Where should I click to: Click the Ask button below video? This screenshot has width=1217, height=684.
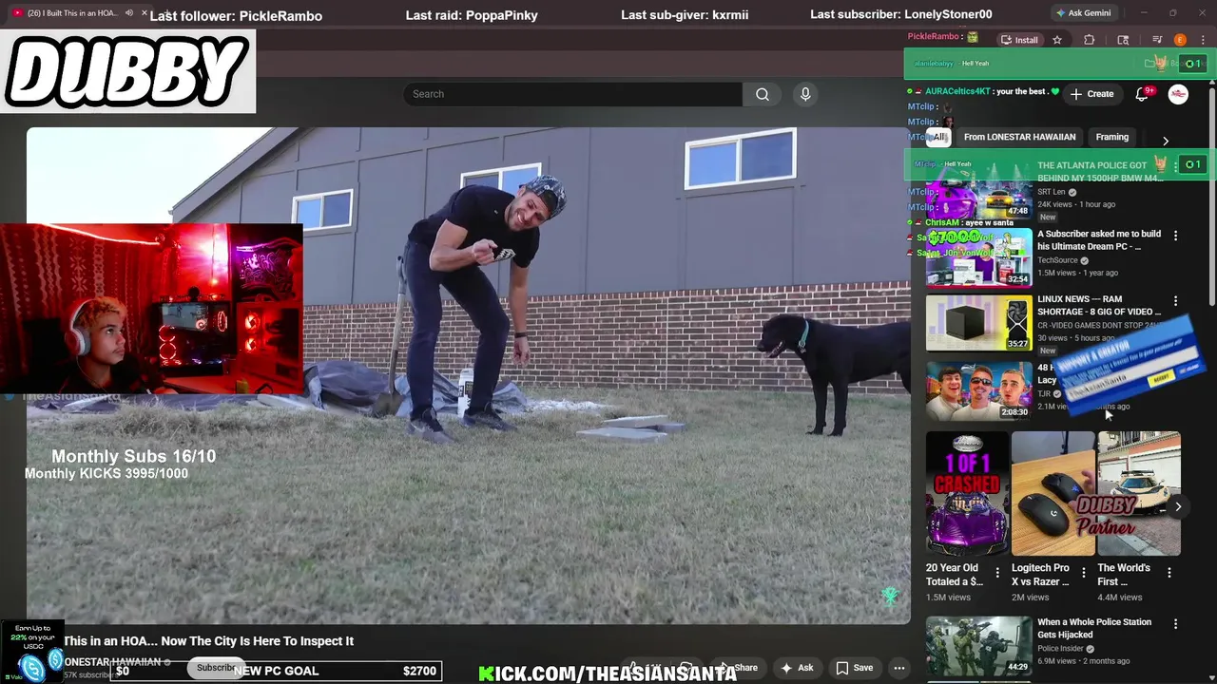[x=797, y=668]
